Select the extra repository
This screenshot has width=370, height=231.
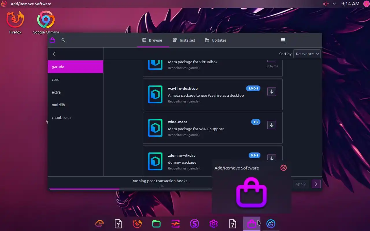tap(75, 92)
